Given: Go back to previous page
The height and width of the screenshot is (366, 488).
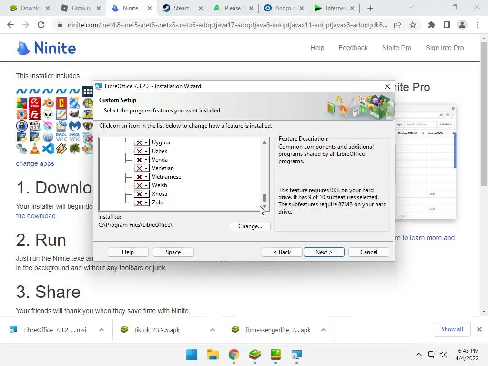Looking at the screenshot, I should [10, 25].
